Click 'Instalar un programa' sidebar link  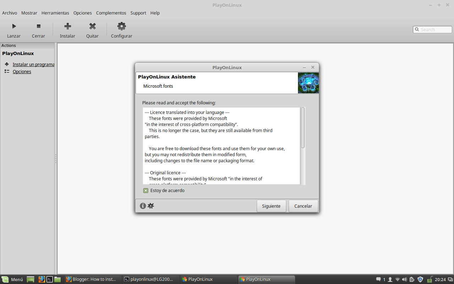pyautogui.click(x=34, y=64)
